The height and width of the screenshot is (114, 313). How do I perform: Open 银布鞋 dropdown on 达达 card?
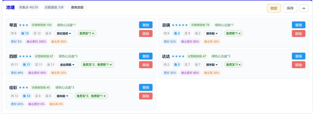tap(213, 65)
